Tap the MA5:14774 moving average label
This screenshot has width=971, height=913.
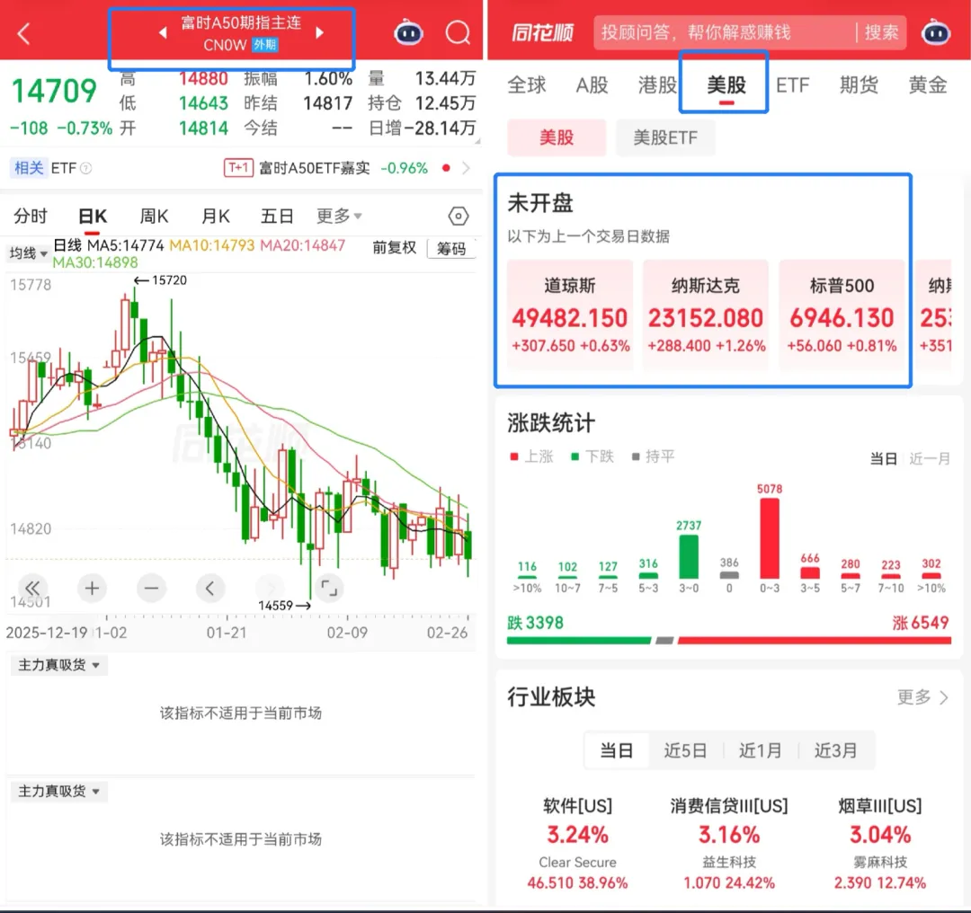click(x=126, y=245)
